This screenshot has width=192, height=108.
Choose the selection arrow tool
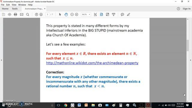point(60,14)
